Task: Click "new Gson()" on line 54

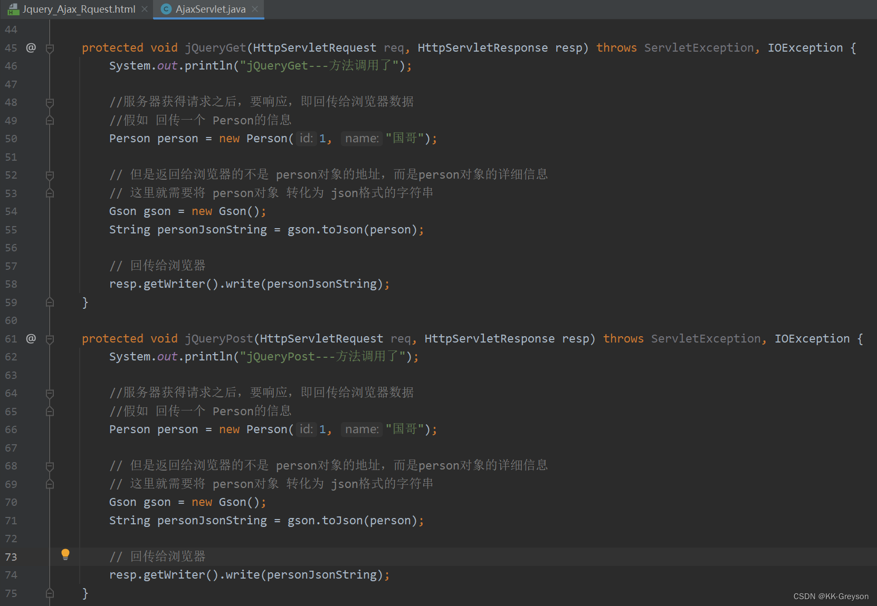Action: coord(226,211)
